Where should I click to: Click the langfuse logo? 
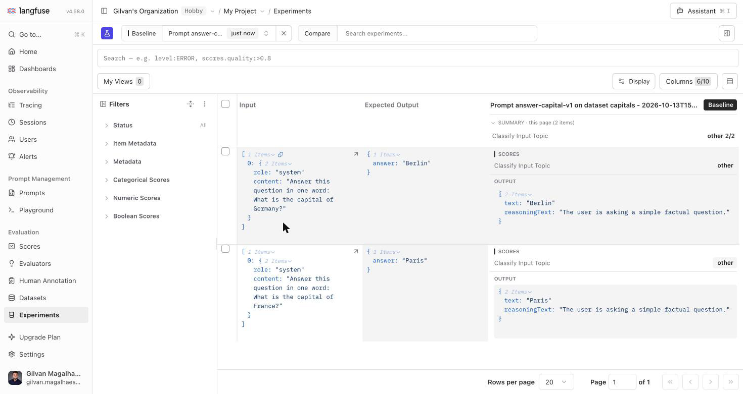pos(28,11)
